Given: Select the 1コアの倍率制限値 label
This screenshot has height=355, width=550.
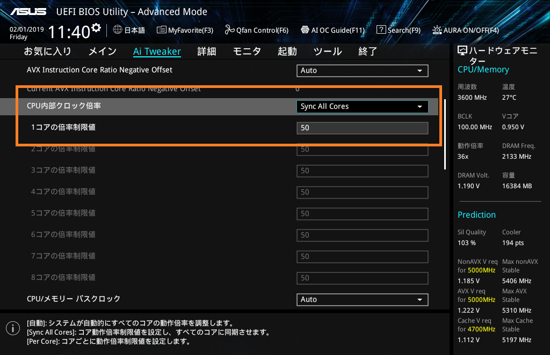Looking at the screenshot, I should (63, 128).
